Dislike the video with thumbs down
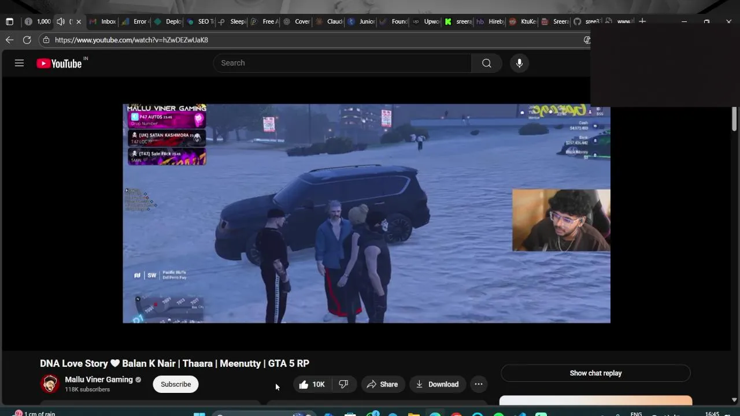The width and height of the screenshot is (740, 416). (343, 384)
